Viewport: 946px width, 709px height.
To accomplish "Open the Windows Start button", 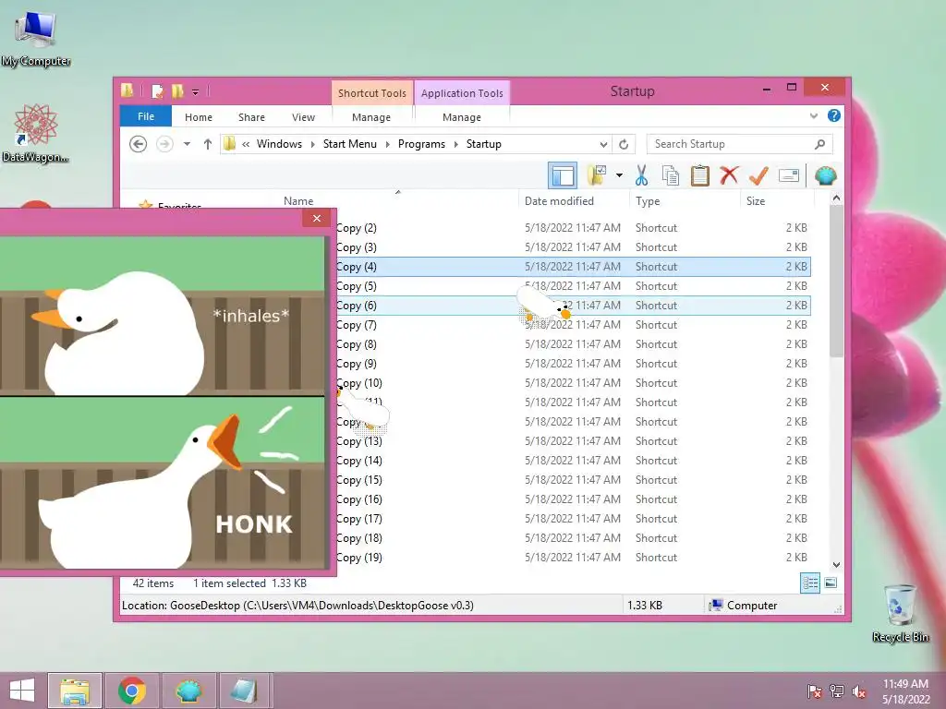I will (x=22, y=691).
